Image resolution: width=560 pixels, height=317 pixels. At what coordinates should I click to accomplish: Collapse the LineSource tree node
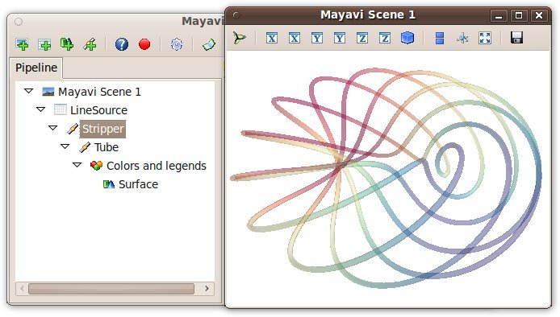[40, 109]
